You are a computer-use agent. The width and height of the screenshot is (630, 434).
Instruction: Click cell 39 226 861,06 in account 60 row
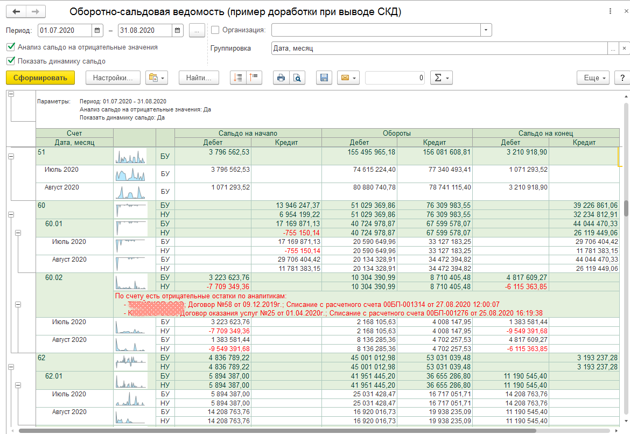596,205
